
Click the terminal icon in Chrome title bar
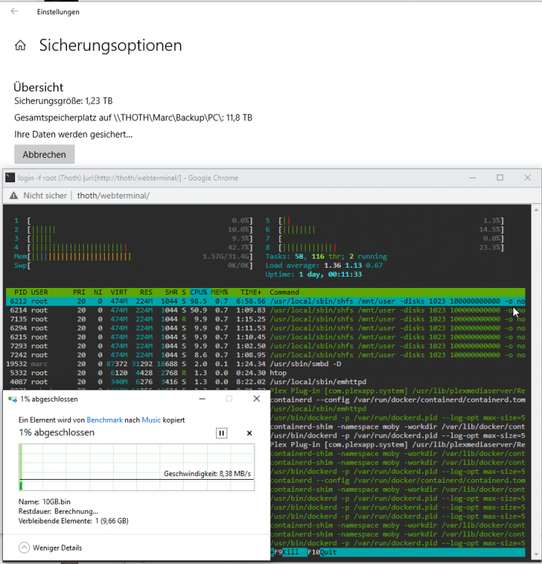pyautogui.click(x=10, y=177)
